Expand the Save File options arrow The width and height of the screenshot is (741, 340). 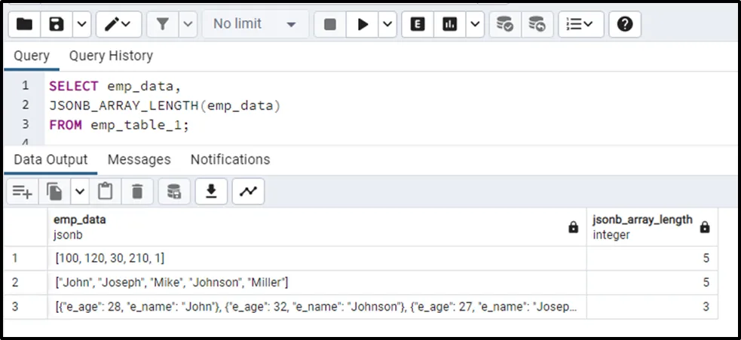click(x=81, y=24)
